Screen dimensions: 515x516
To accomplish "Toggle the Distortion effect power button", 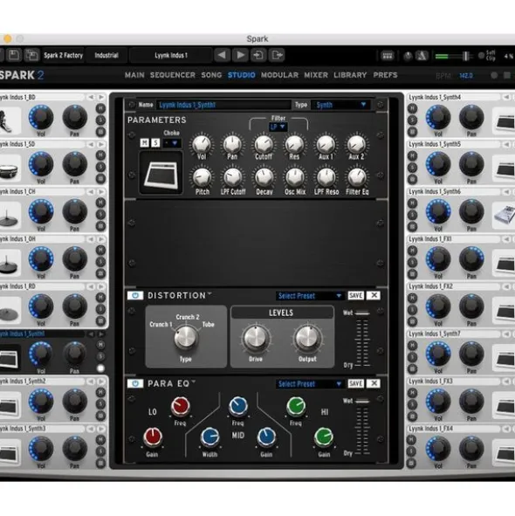I will [x=135, y=295].
